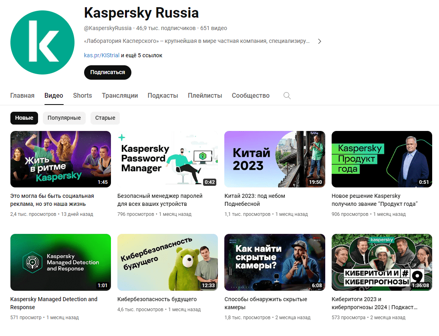Click the Kaspersky channel avatar logo
Image resolution: width=439 pixels, height=336 pixels.
(x=42, y=42)
